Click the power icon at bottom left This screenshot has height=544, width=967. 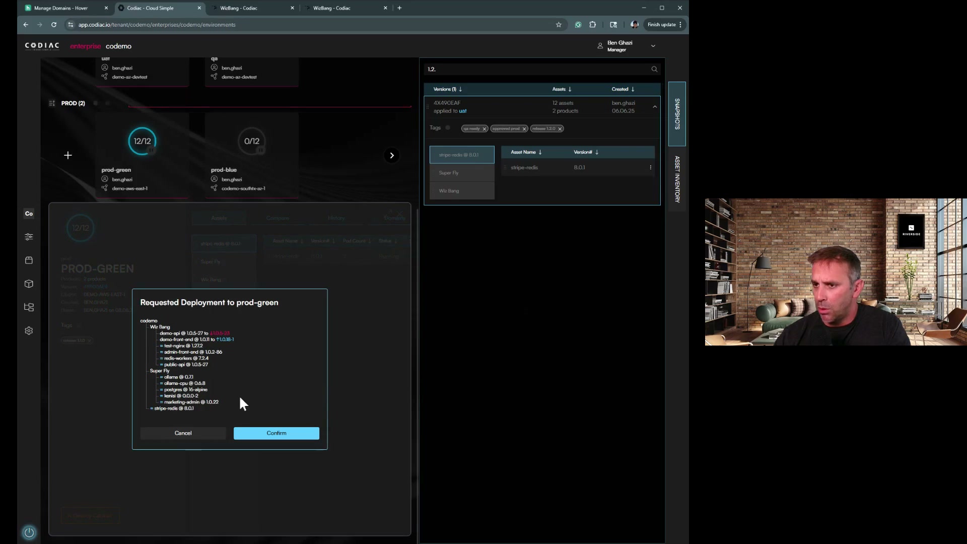[29, 532]
